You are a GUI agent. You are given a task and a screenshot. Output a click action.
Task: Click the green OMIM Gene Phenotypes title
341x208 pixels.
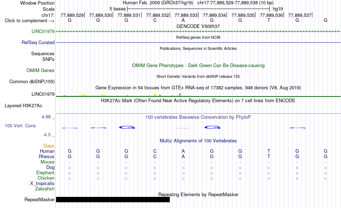pyautogui.click(x=198, y=65)
